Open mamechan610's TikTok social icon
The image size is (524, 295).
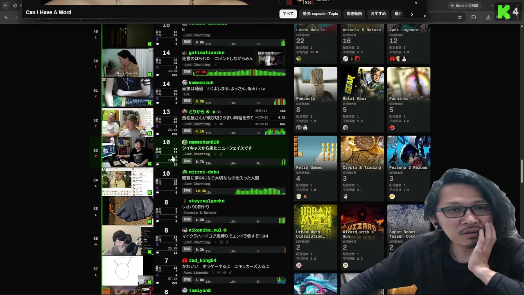tap(221, 154)
